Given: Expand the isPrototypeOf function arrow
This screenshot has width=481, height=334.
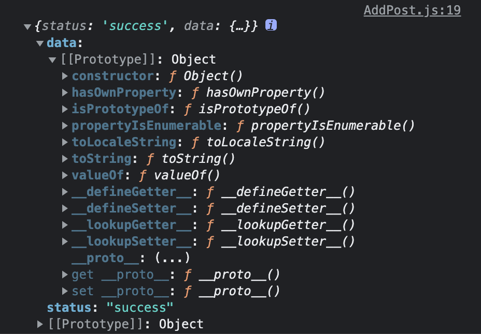Looking at the screenshot, I should 65,109.
